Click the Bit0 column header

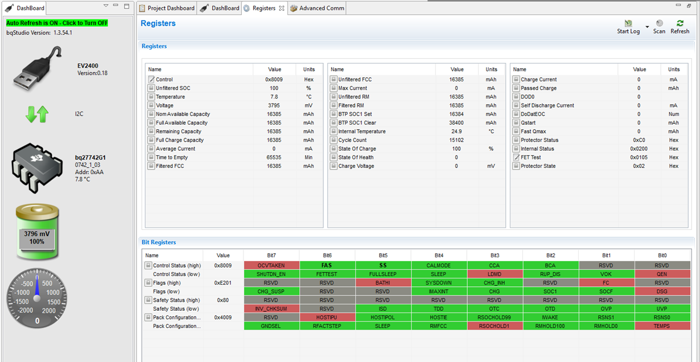(662, 256)
